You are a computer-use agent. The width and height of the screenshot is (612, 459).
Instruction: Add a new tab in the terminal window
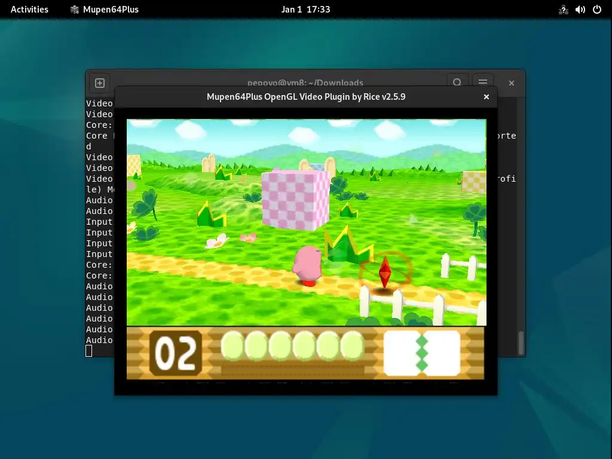(x=100, y=83)
